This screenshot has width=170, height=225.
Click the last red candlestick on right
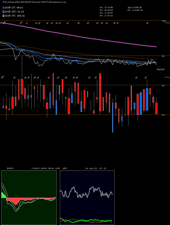click(156, 108)
